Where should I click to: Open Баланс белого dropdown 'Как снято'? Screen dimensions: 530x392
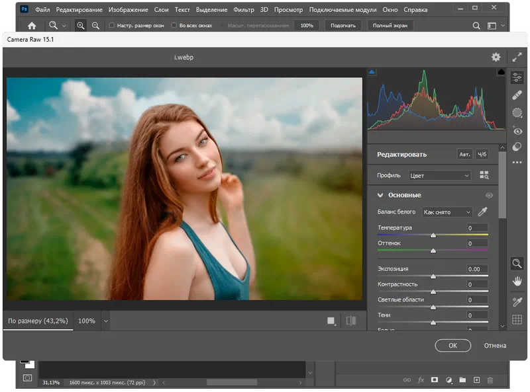[x=447, y=212]
